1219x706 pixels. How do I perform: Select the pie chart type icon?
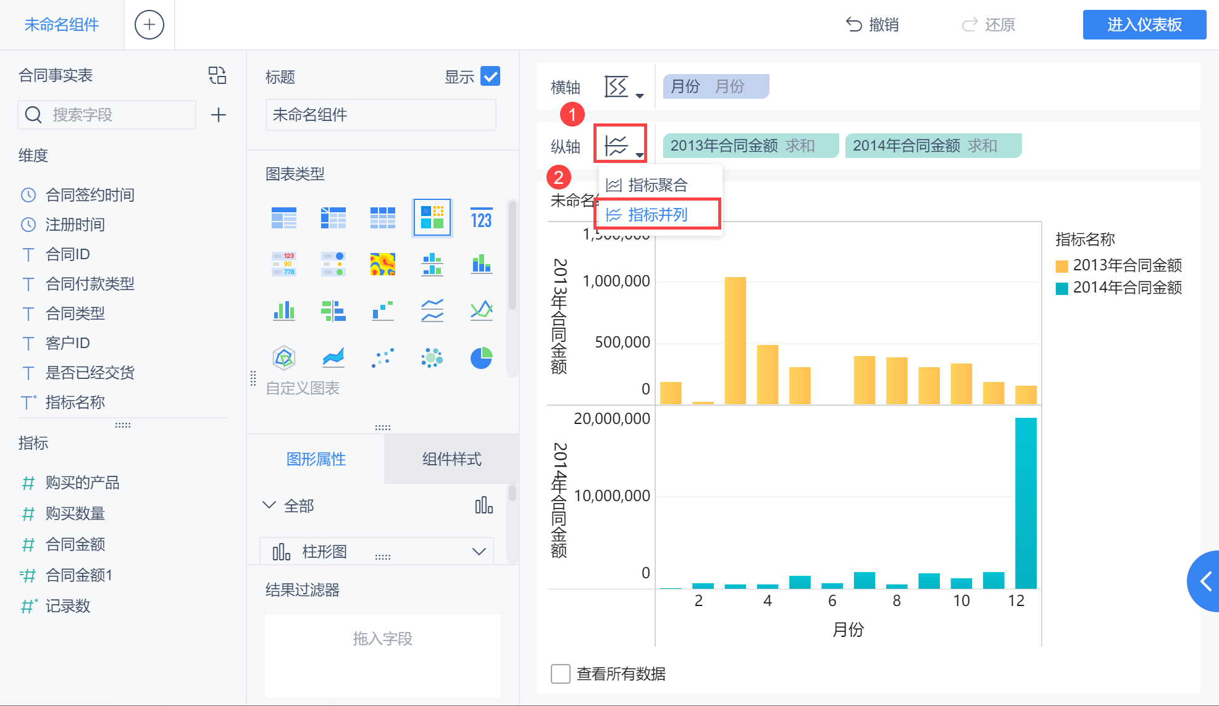tap(481, 358)
